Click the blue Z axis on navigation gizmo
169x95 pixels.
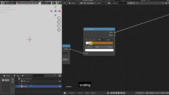(x=55, y=11)
